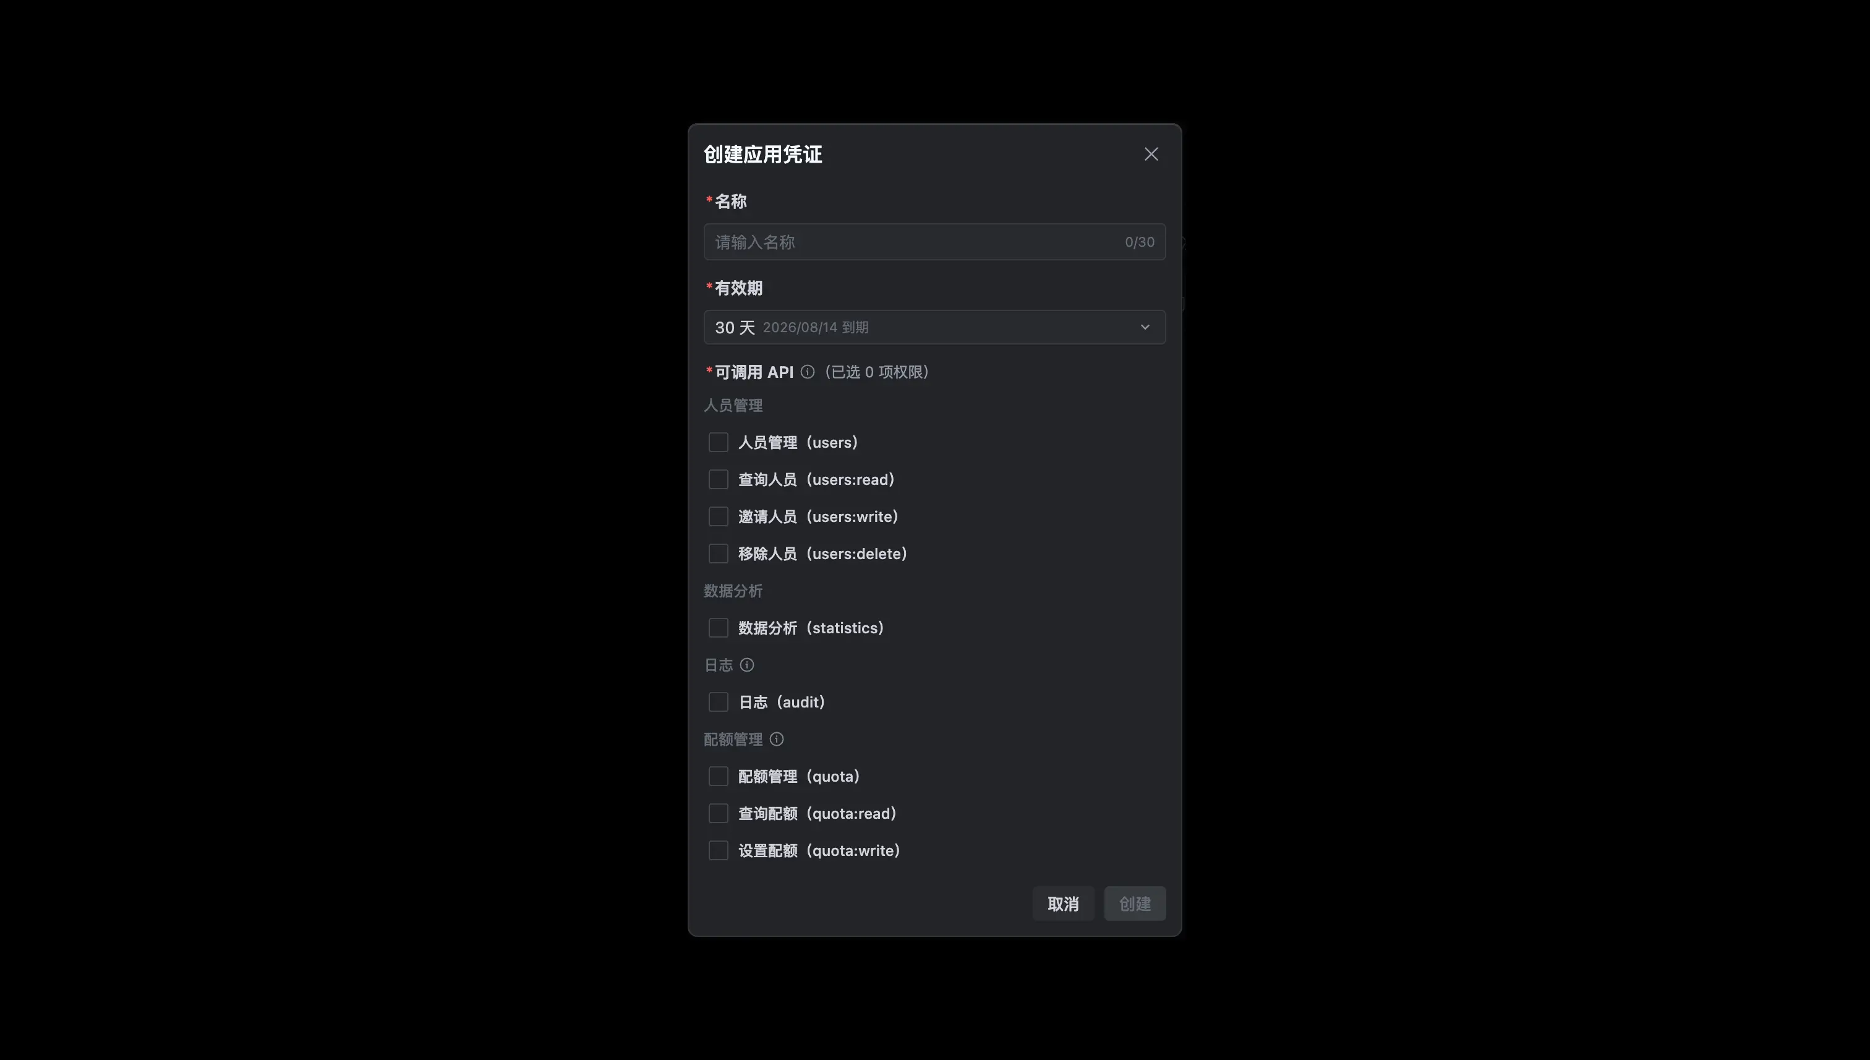Enable 日志 (audit) checkbox

[719, 702]
